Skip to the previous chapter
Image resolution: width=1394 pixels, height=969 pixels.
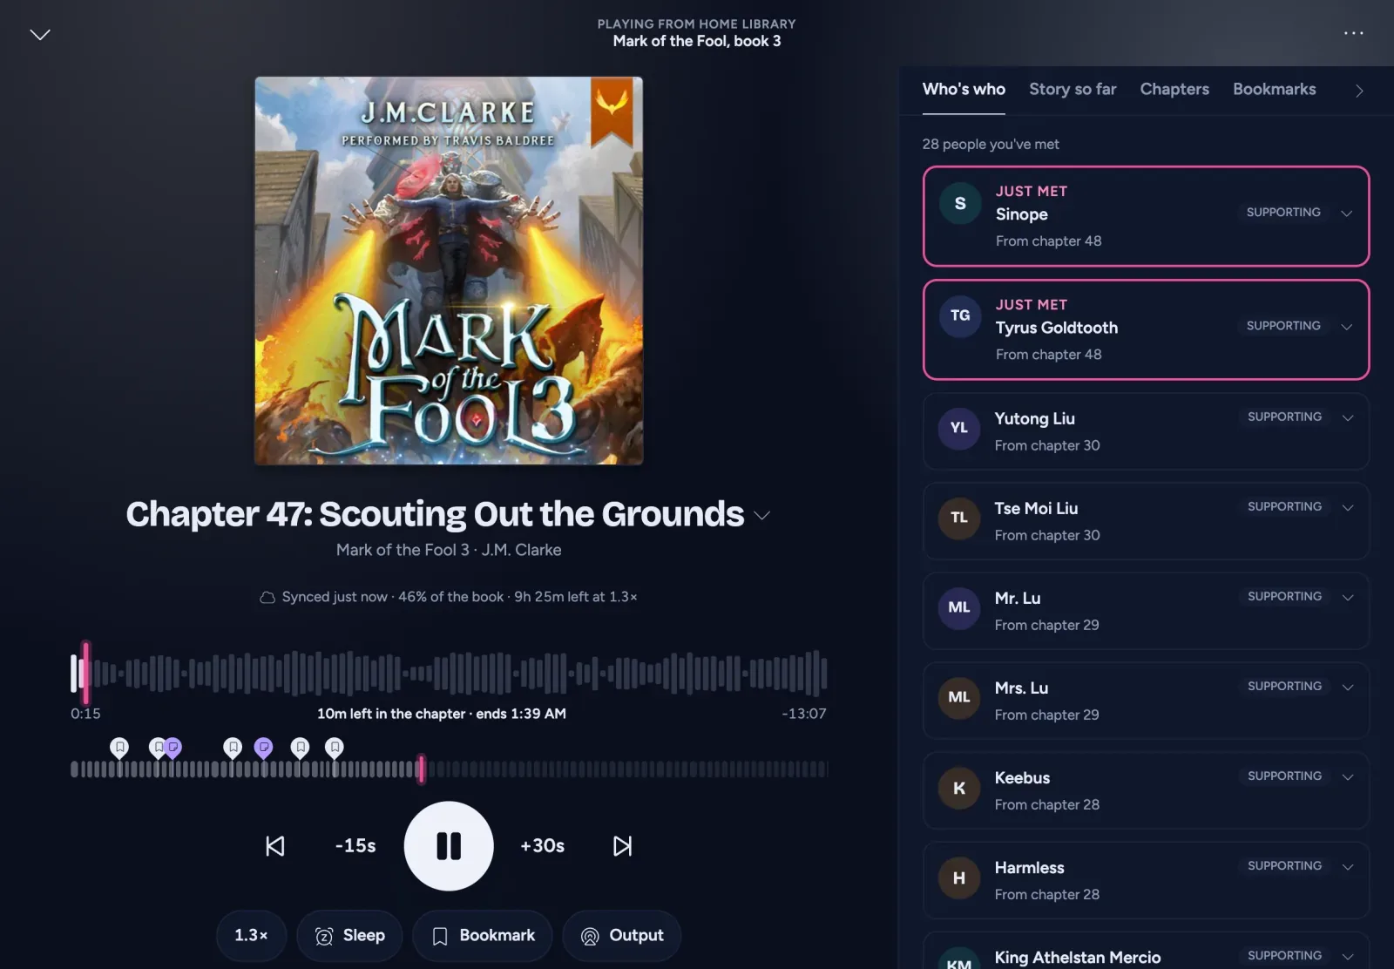coord(275,846)
